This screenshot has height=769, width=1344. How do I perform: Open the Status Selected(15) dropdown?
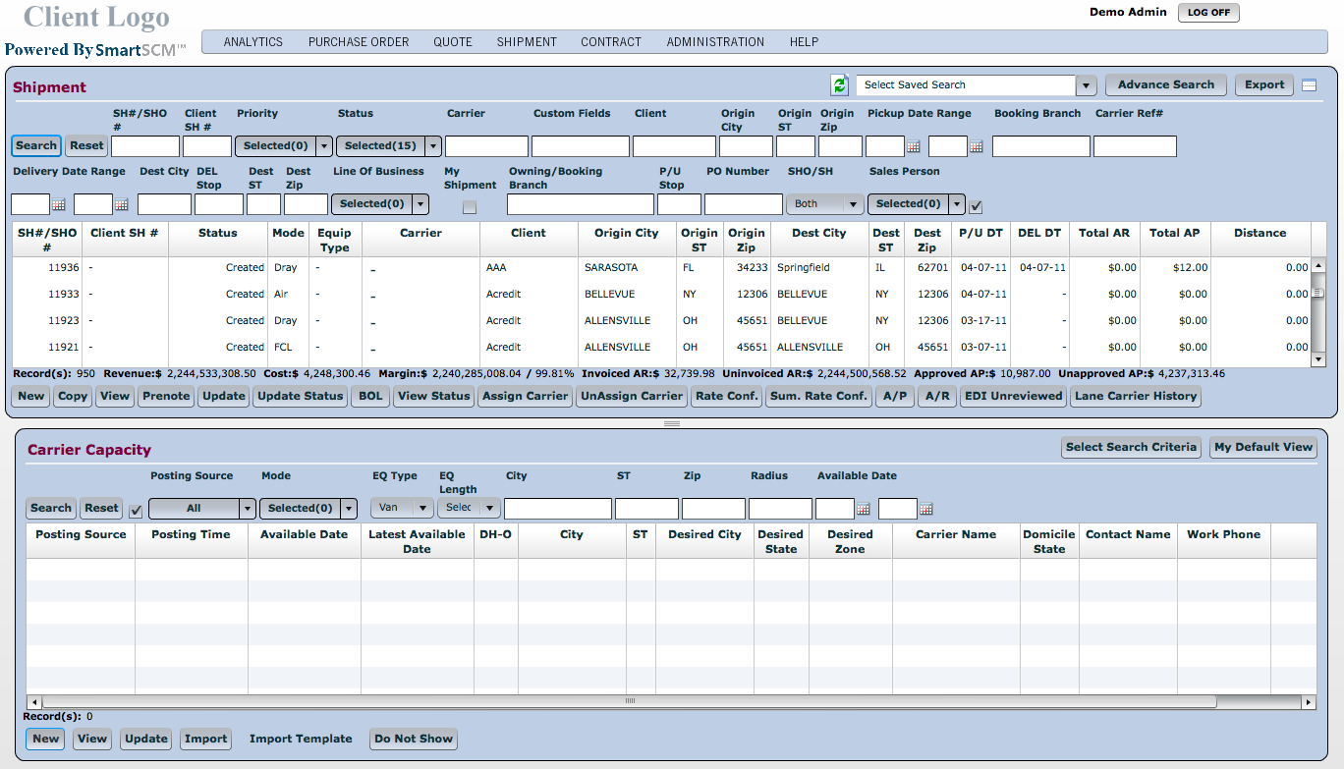(x=432, y=146)
